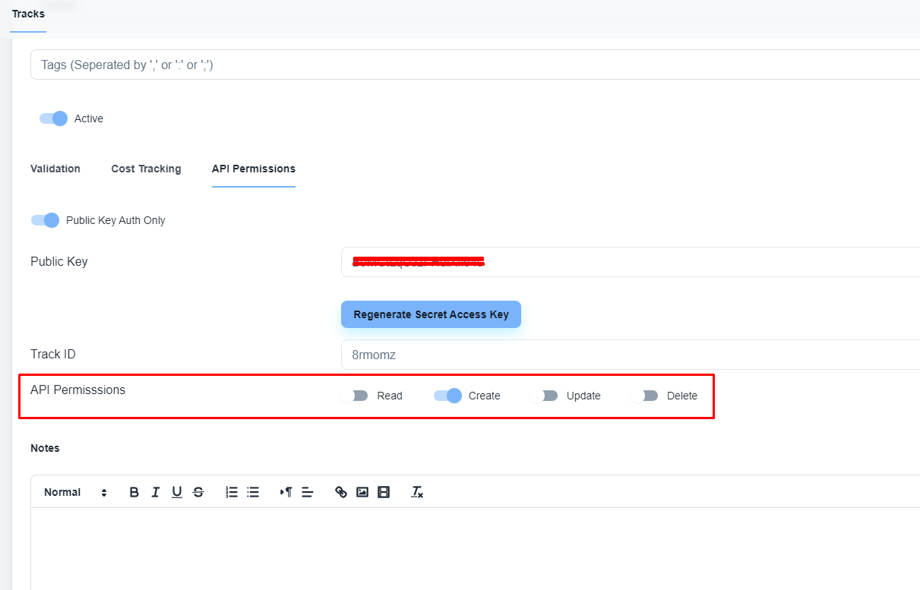This screenshot has width=920, height=590.
Task: Turn on the Delete permission toggle
Action: tap(644, 396)
